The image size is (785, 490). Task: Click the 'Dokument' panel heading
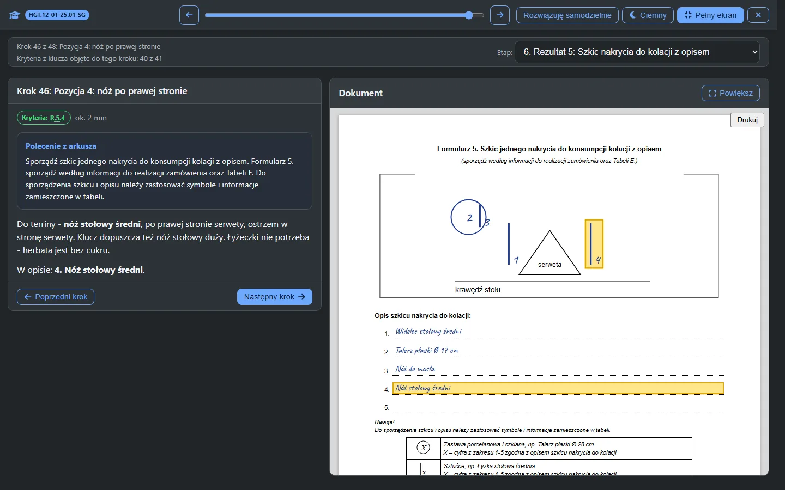[x=360, y=93]
